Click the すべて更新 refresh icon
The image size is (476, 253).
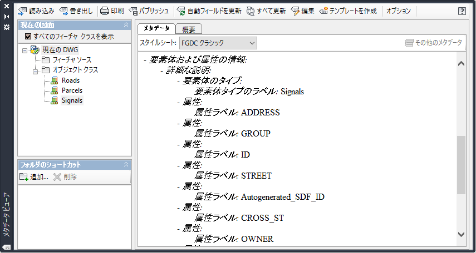pos(251,11)
